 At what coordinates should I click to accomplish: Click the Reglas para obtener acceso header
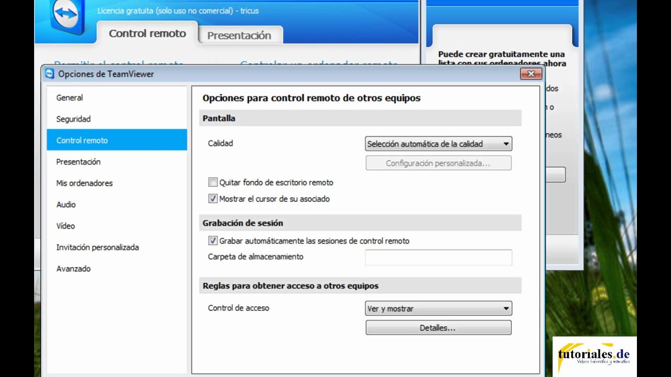coord(290,286)
